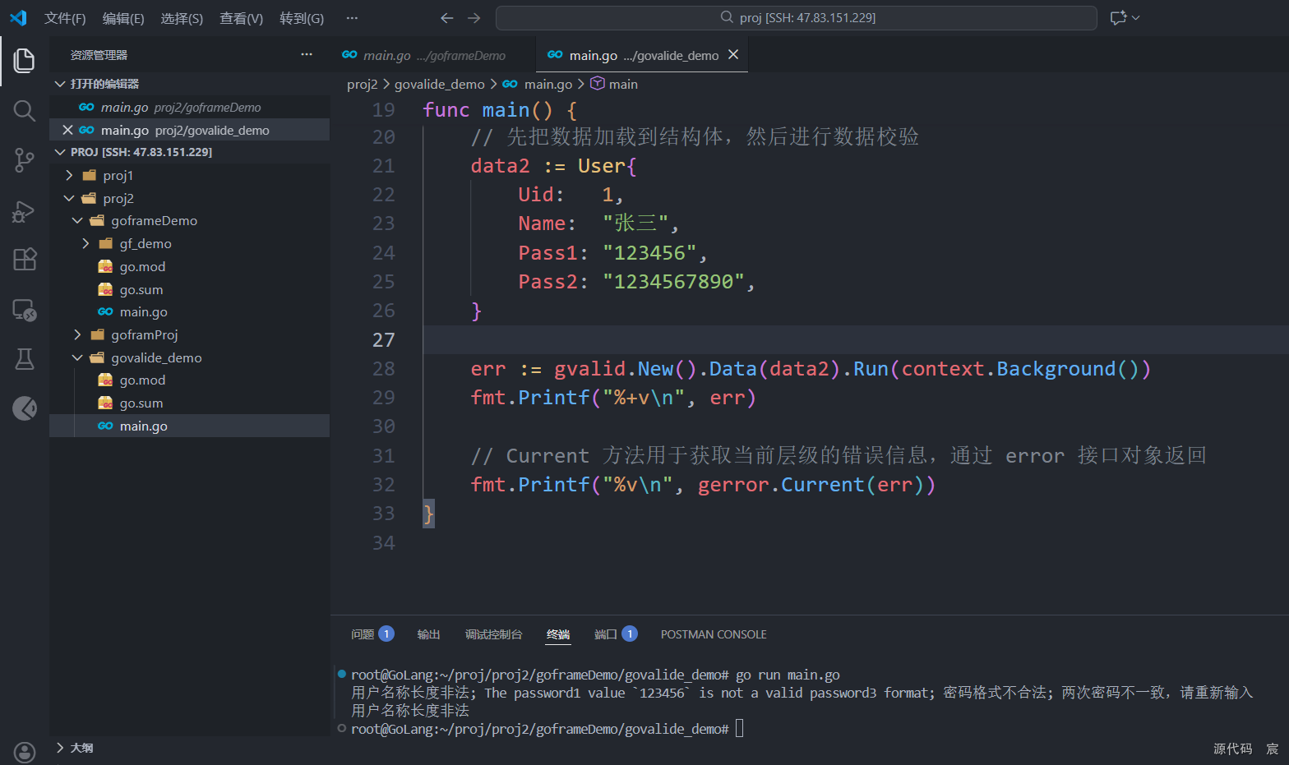Expand the goframProj folder
Screen dimensions: 1289x765
point(189,334)
